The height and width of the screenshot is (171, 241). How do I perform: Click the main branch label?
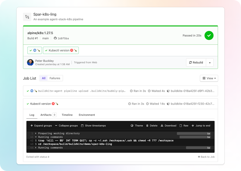tap(45, 38)
